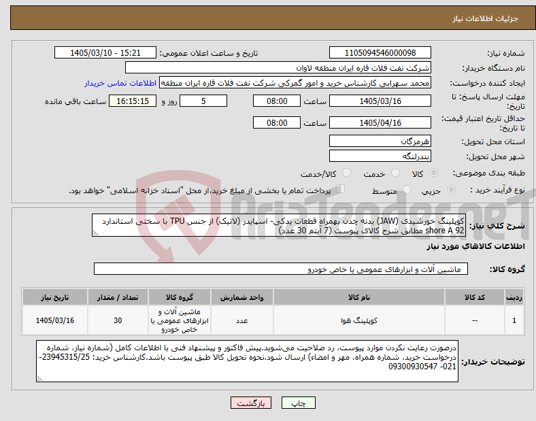
Task: Click the کد کالا cell showing --
Action: coord(475,320)
